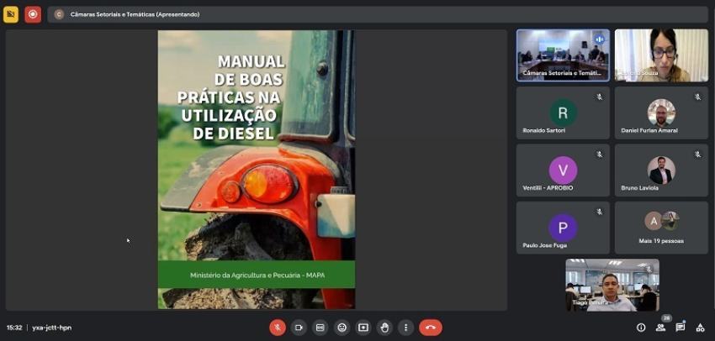The image size is (715, 341).
Task: Click the 'Daniel Furlan Amaral' name label
Action: coord(649,130)
